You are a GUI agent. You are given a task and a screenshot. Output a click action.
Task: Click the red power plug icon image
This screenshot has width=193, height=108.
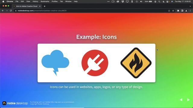[95, 63]
